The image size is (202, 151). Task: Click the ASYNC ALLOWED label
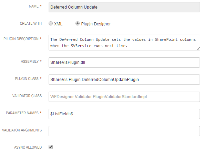[28, 147]
